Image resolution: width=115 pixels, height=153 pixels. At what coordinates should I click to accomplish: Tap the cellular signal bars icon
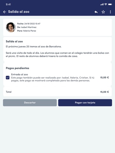pyautogui.click(x=102, y=4)
